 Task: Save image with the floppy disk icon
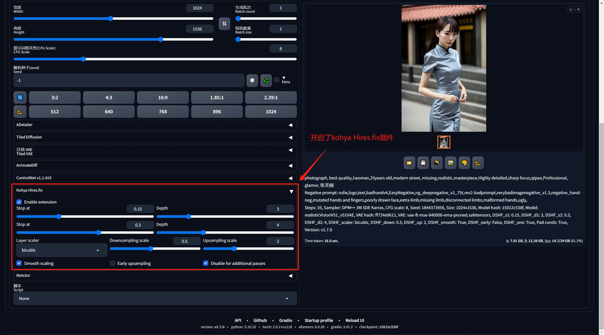[423, 163]
